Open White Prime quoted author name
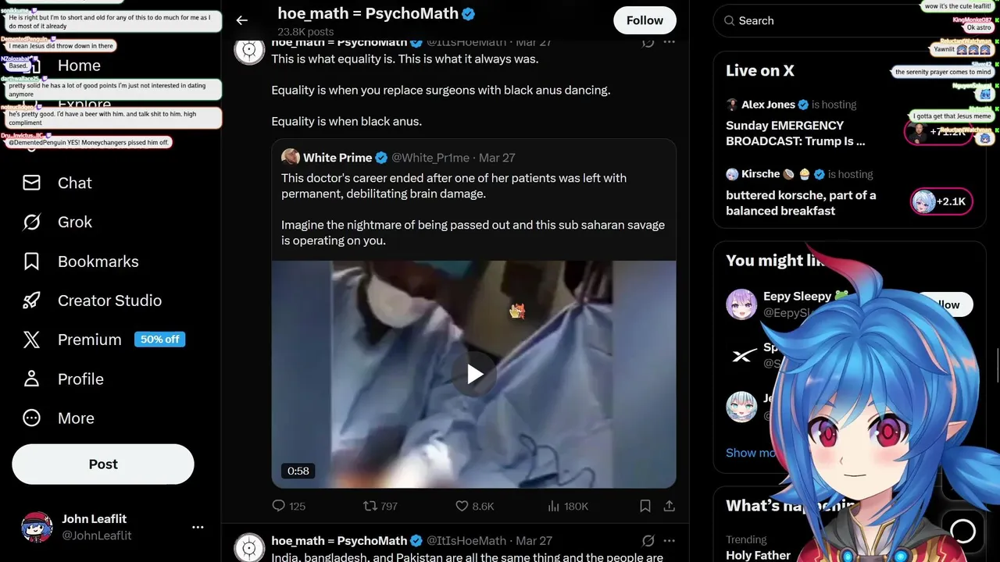1000x562 pixels. click(337, 158)
